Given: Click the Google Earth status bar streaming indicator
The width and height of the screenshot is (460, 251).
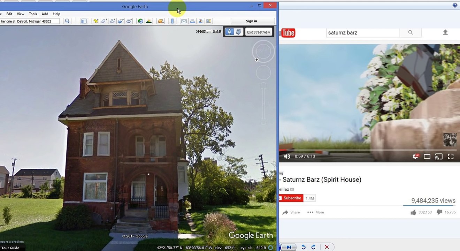Looking at the screenshot, I should (270, 248).
